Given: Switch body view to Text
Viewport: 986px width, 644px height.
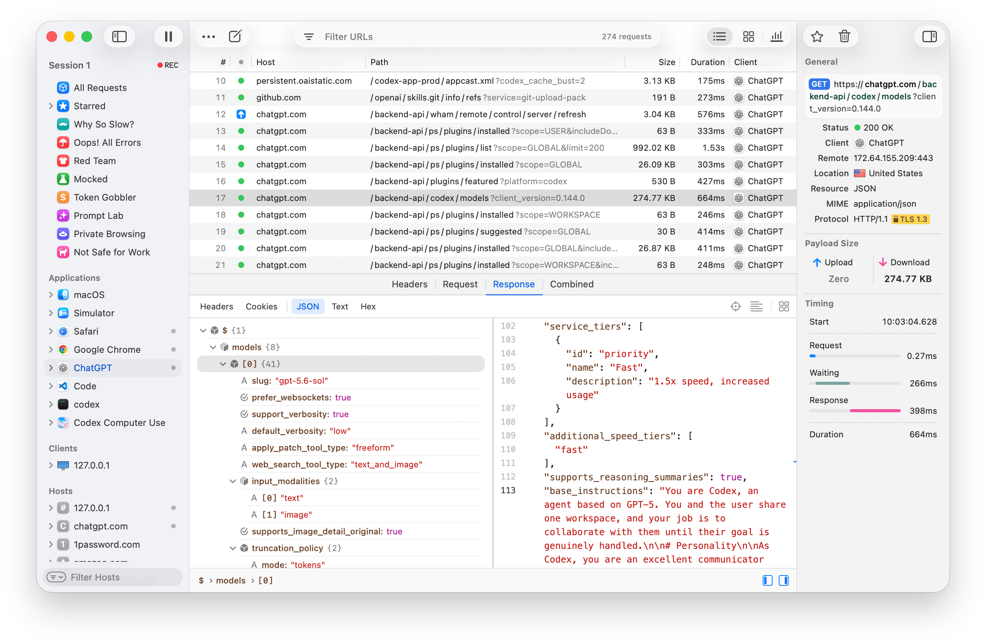Looking at the screenshot, I should (339, 306).
